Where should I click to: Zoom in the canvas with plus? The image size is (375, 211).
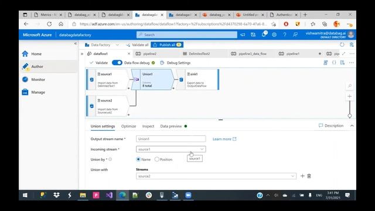tap(350, 96)
